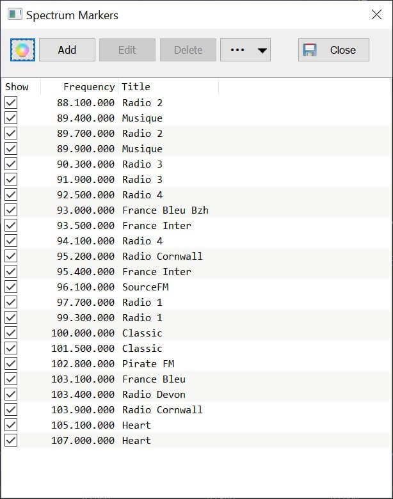Open the three-dots options dropdown
The width and height of the screenshot is (393, 499).
pyautogui.click(x=245, y=50)
